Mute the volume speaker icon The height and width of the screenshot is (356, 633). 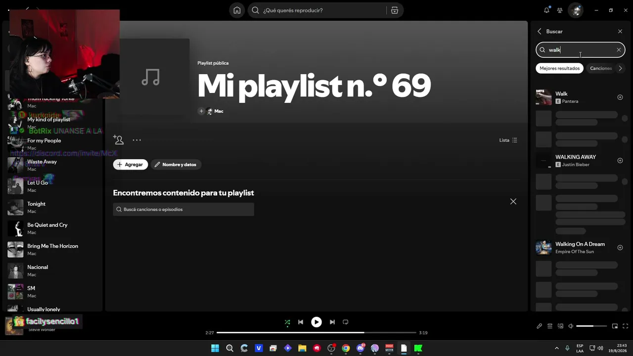tap(571, 326)
